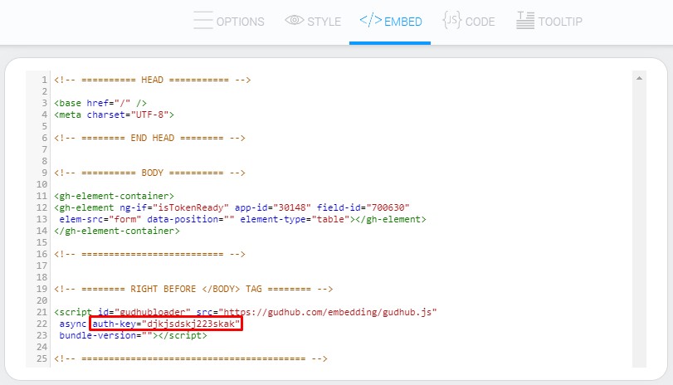The width and height of the screenshot is (673, 385).
Task: Click line number 22 in the gutter
Action: click(41, 324)
